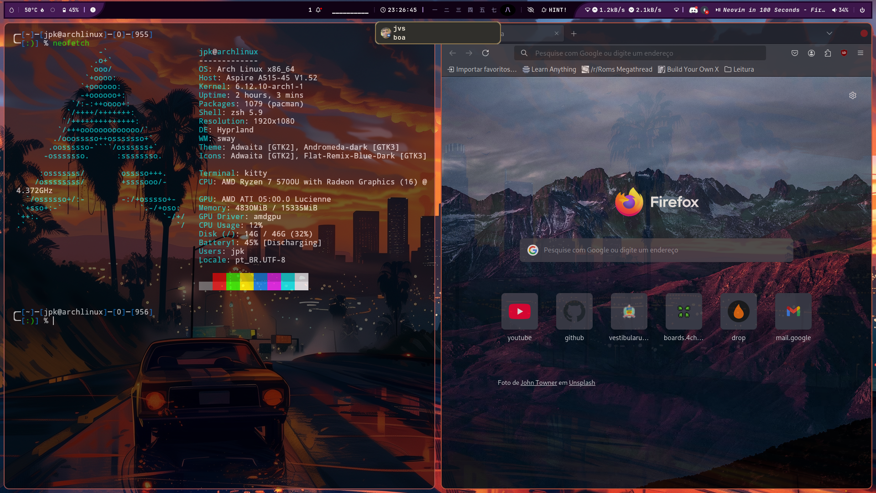Toggle the eye-slash icon in the status bar
Viewport: 876px width, 493px height.
[x=531, y=10]
